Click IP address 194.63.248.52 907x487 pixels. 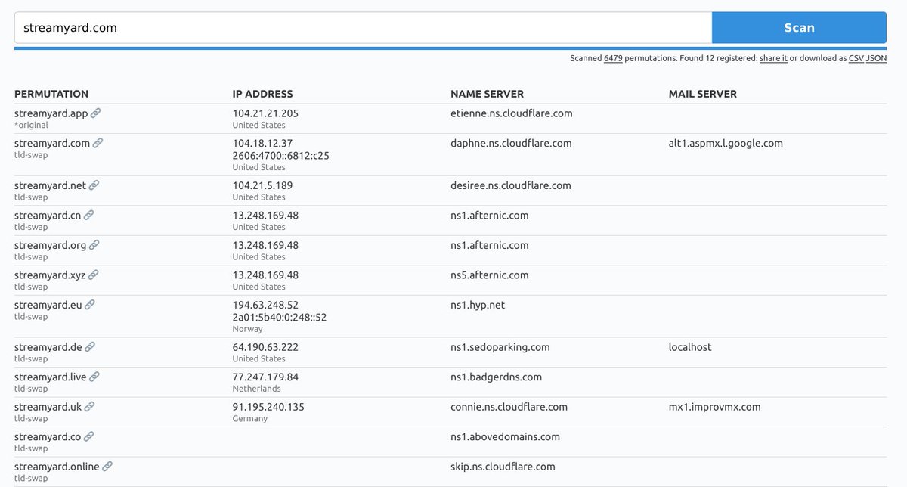pyautogui.click(x=265, y=305)
